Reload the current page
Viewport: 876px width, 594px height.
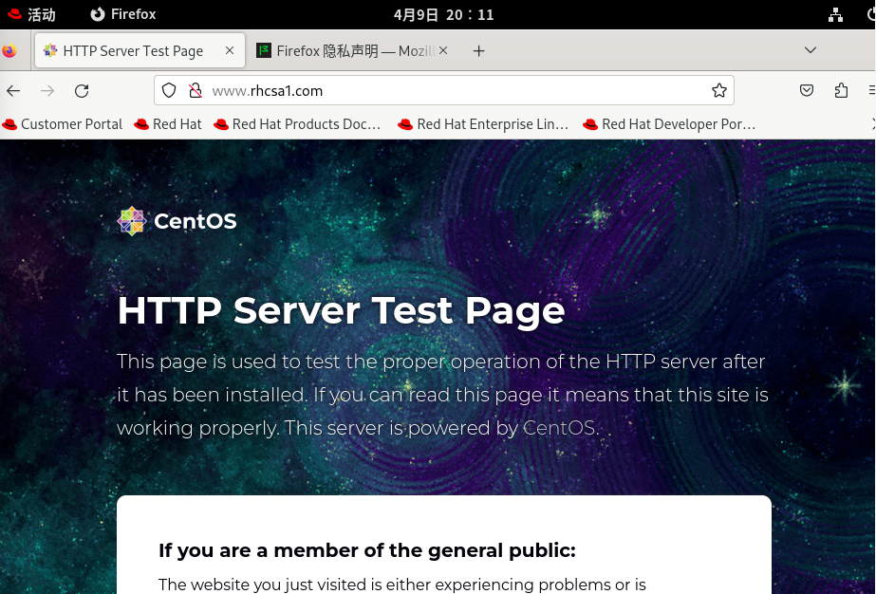(x=82, y=90)
